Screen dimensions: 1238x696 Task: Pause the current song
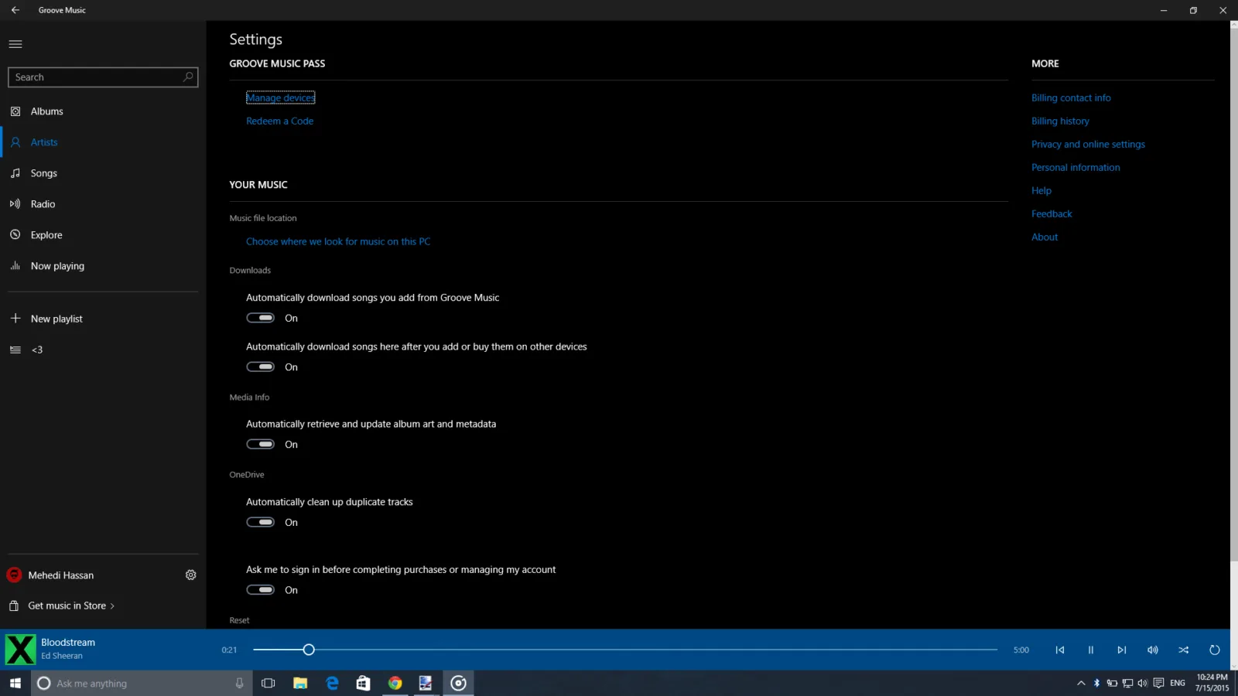point(1091,650)
